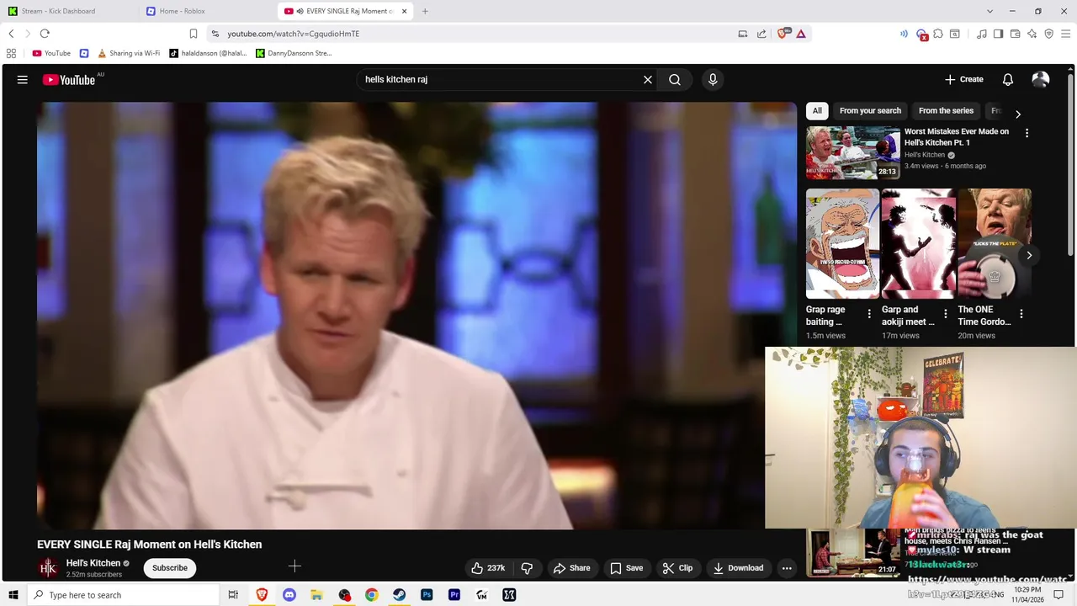Click the Windows taskbar search box
The width and height of the screenshot is (1077, 606).
coord(125,595)
